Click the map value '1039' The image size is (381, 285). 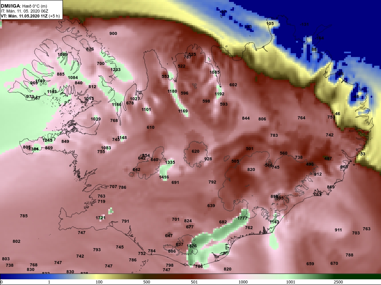pos(96,119)
